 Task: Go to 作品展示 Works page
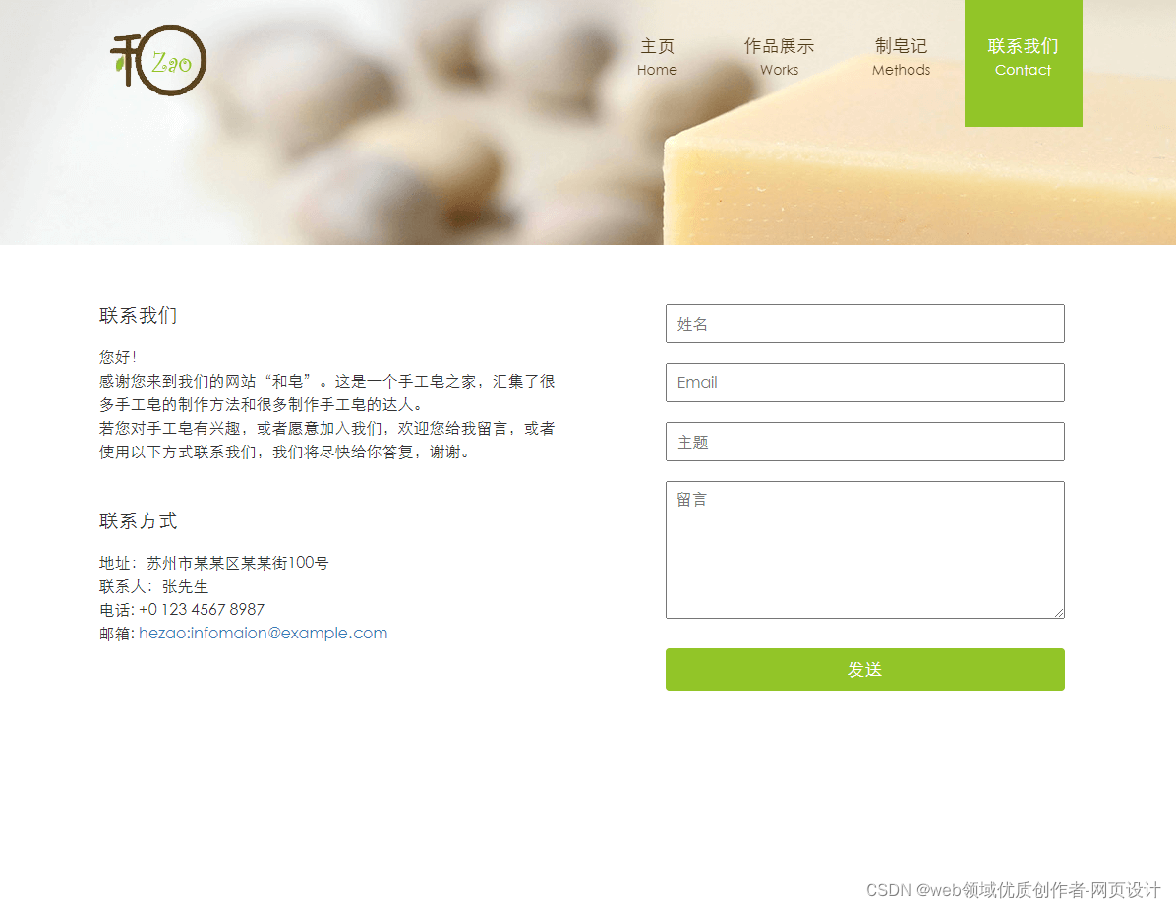pyautogui.click(x=779, y=58)
